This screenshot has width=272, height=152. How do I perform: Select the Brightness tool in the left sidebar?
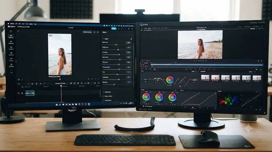[11, 42]
